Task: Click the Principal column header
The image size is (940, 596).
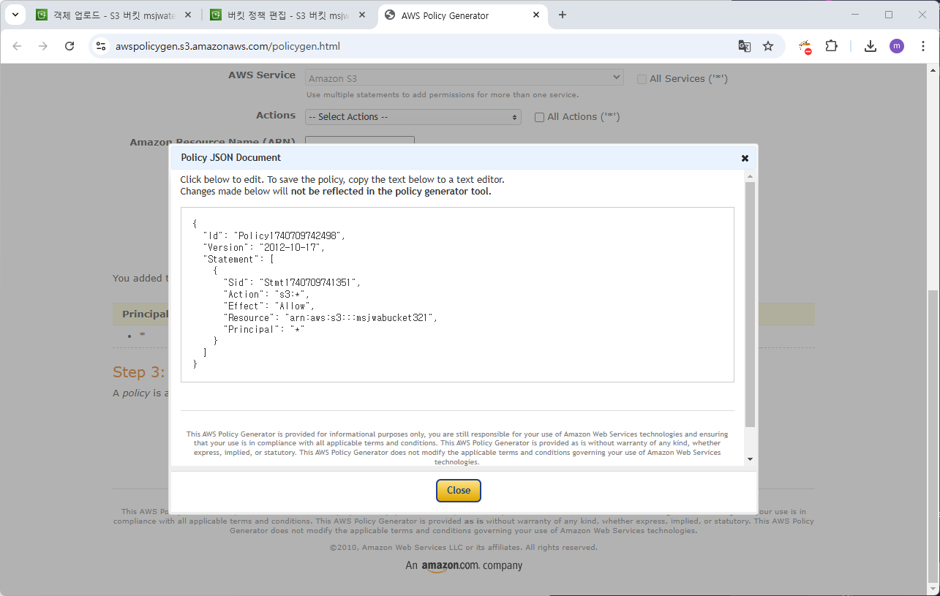Action: pyautogui.click(x=146, y=314)
